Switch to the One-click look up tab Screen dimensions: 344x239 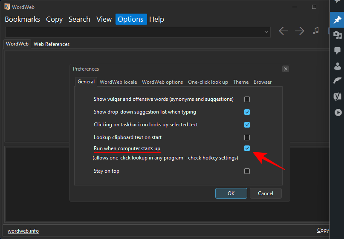208,82
